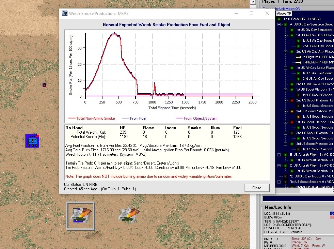Screen dimensions: 334x249
Task: Collapse 2nd US Air Cav Attk Platoon with In-Flight rounds
Action: [x=285, y=52]
